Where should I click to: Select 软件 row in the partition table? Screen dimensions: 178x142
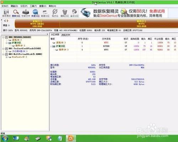[x=114, y=50]
